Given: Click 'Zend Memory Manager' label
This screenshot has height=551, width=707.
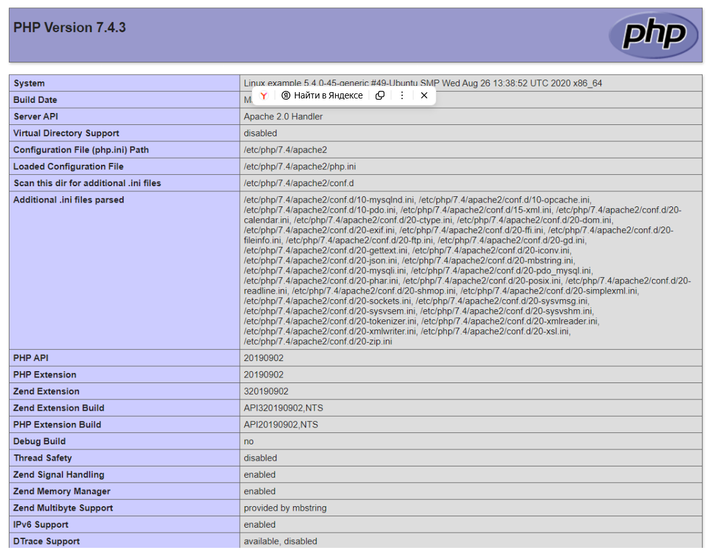Looking at the screenshot, I should (62, 492).
